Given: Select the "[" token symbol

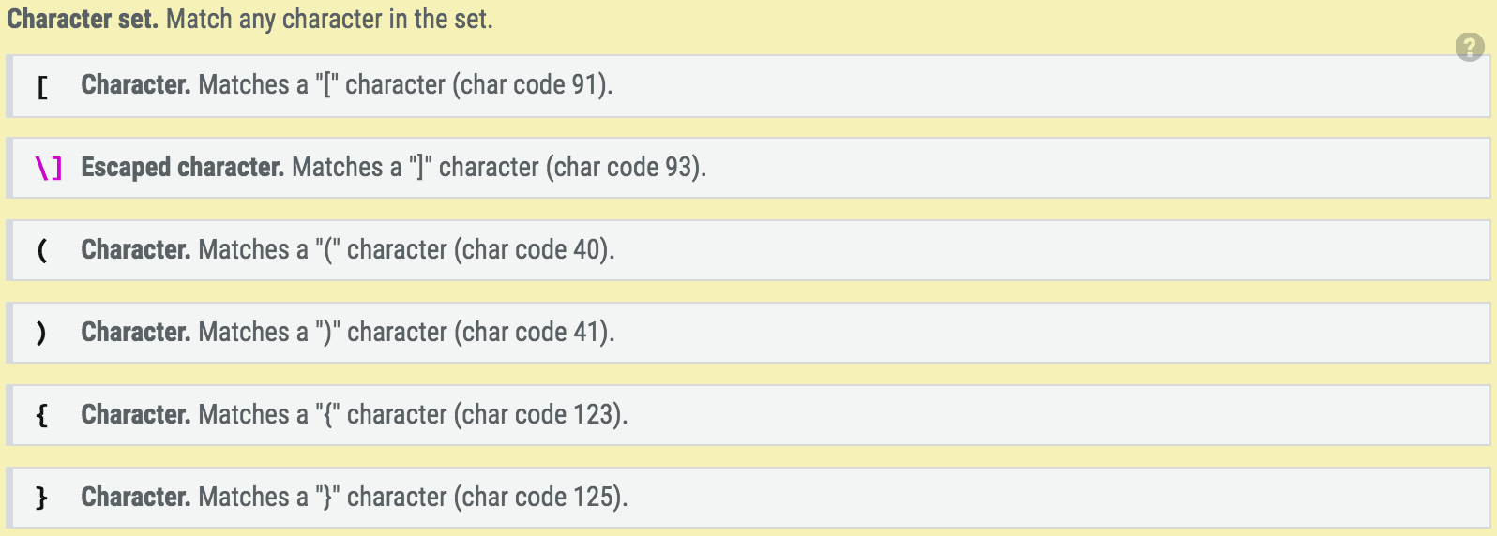Looking at the screenshot, I should 42,87.
